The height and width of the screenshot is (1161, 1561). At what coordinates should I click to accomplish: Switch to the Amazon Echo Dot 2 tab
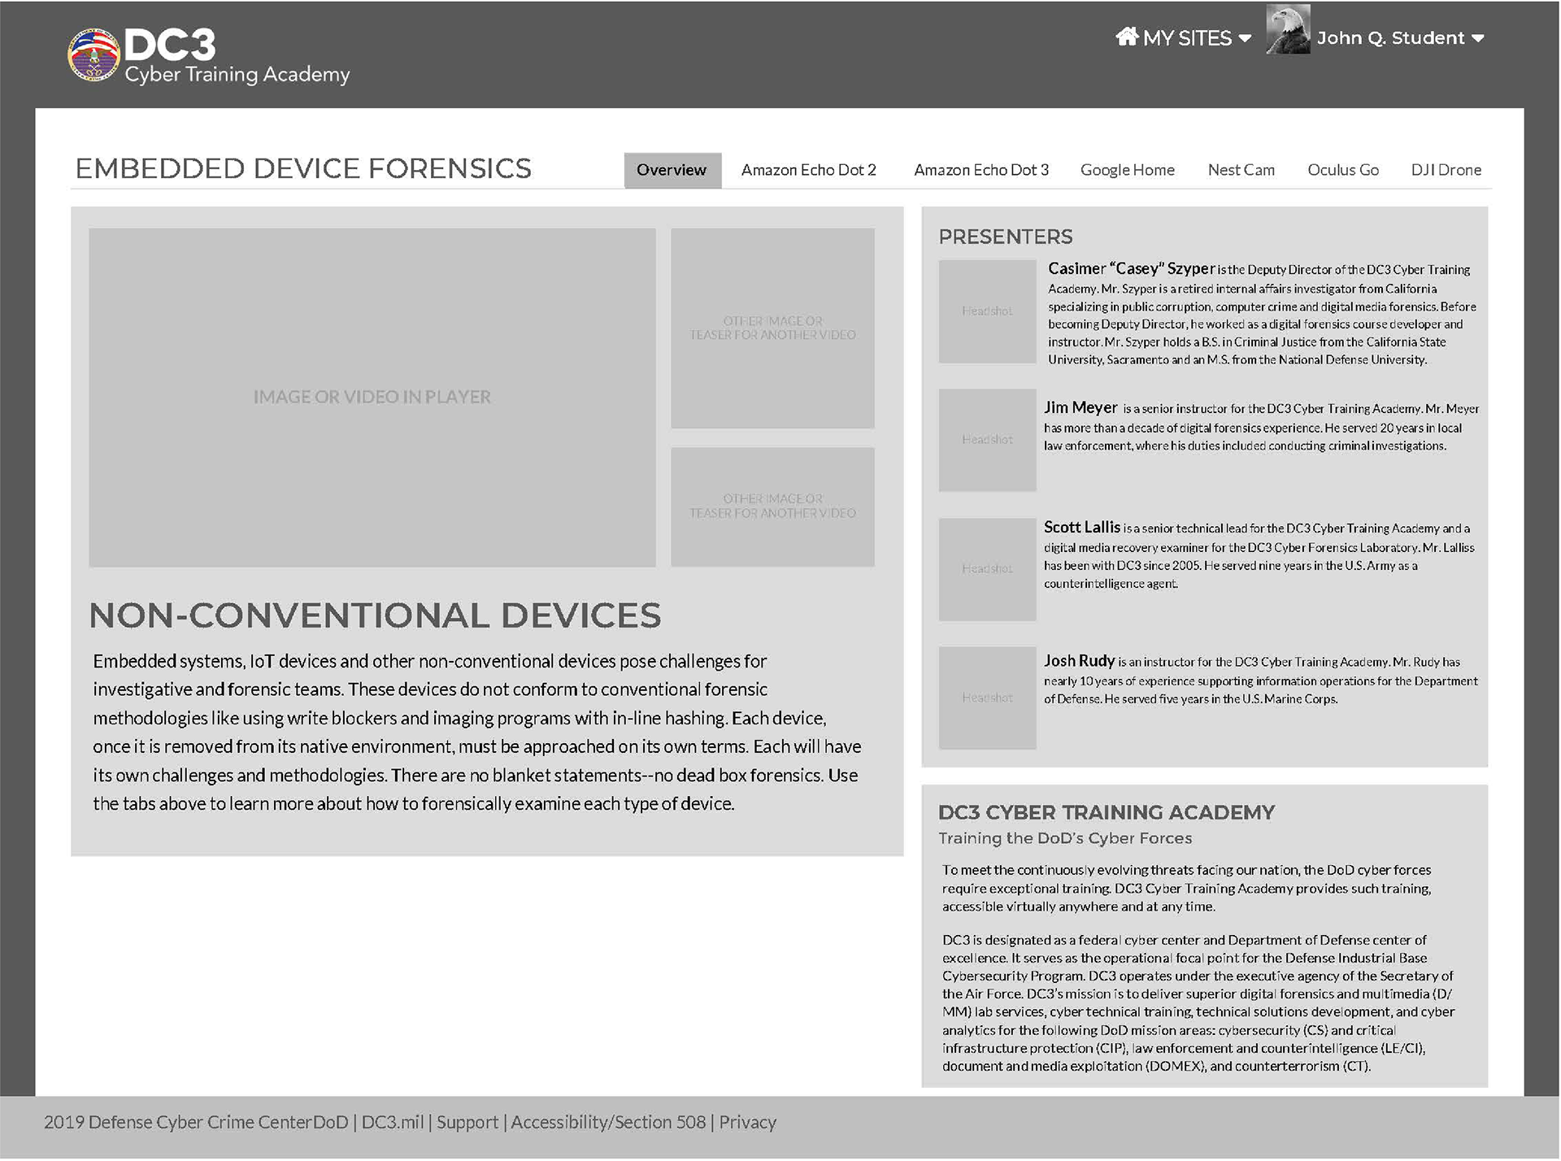tap(808, 171)
